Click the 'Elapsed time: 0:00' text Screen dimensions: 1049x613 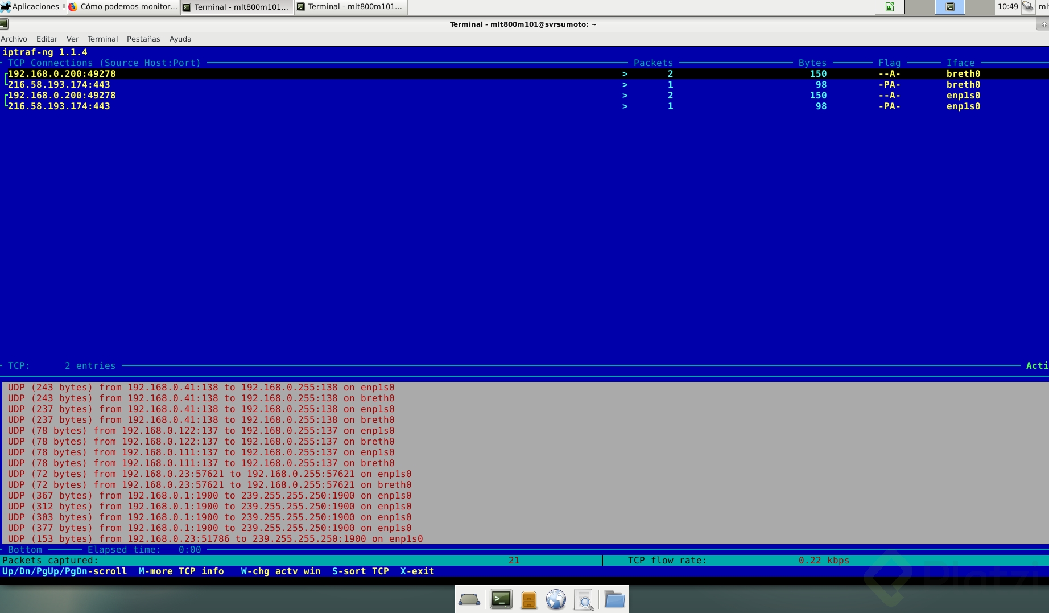tap(144, 549)
